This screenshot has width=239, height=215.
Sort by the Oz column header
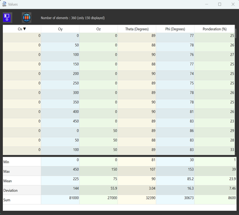tap(98, 29)
